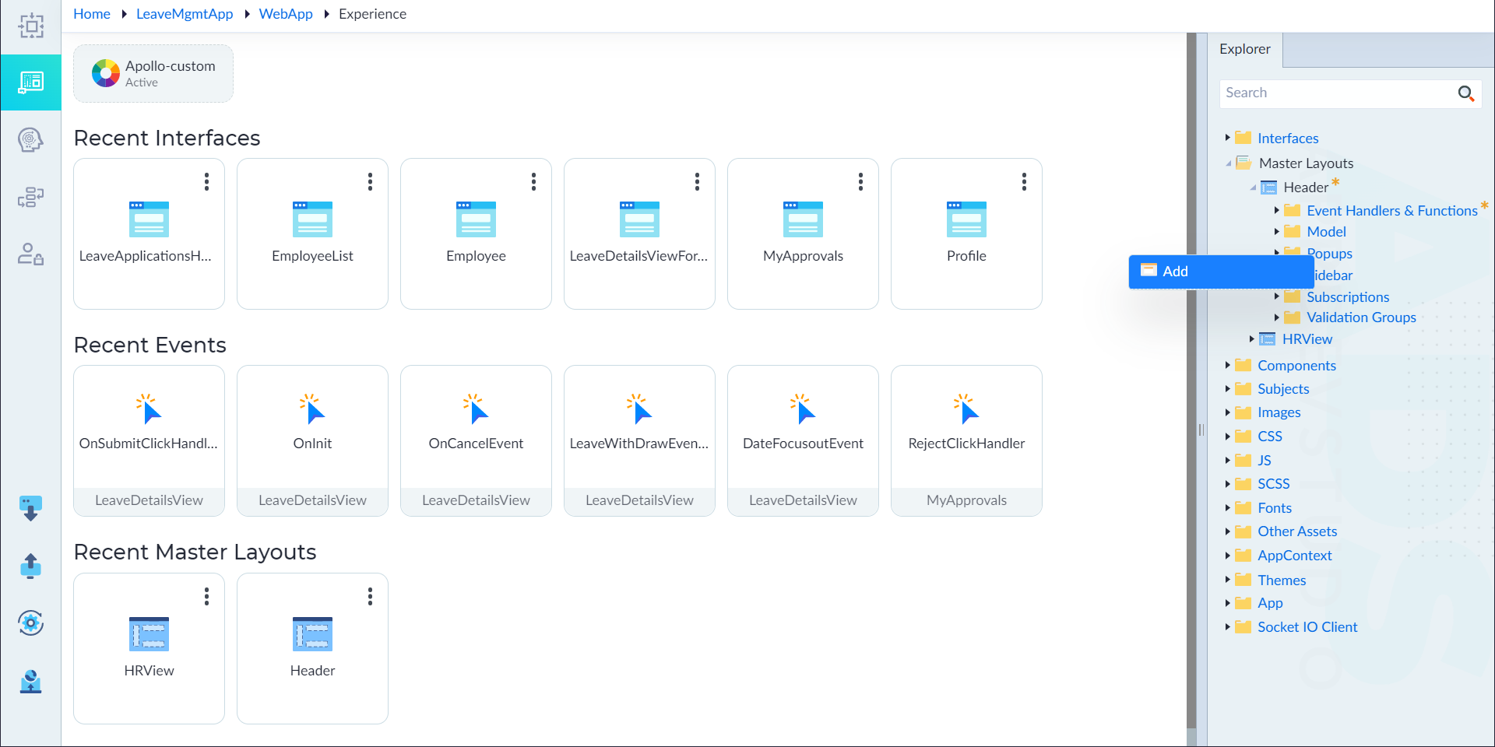Select the AppContext folder
Viewport: 1495px width, 747px height.
point(1294,556)
